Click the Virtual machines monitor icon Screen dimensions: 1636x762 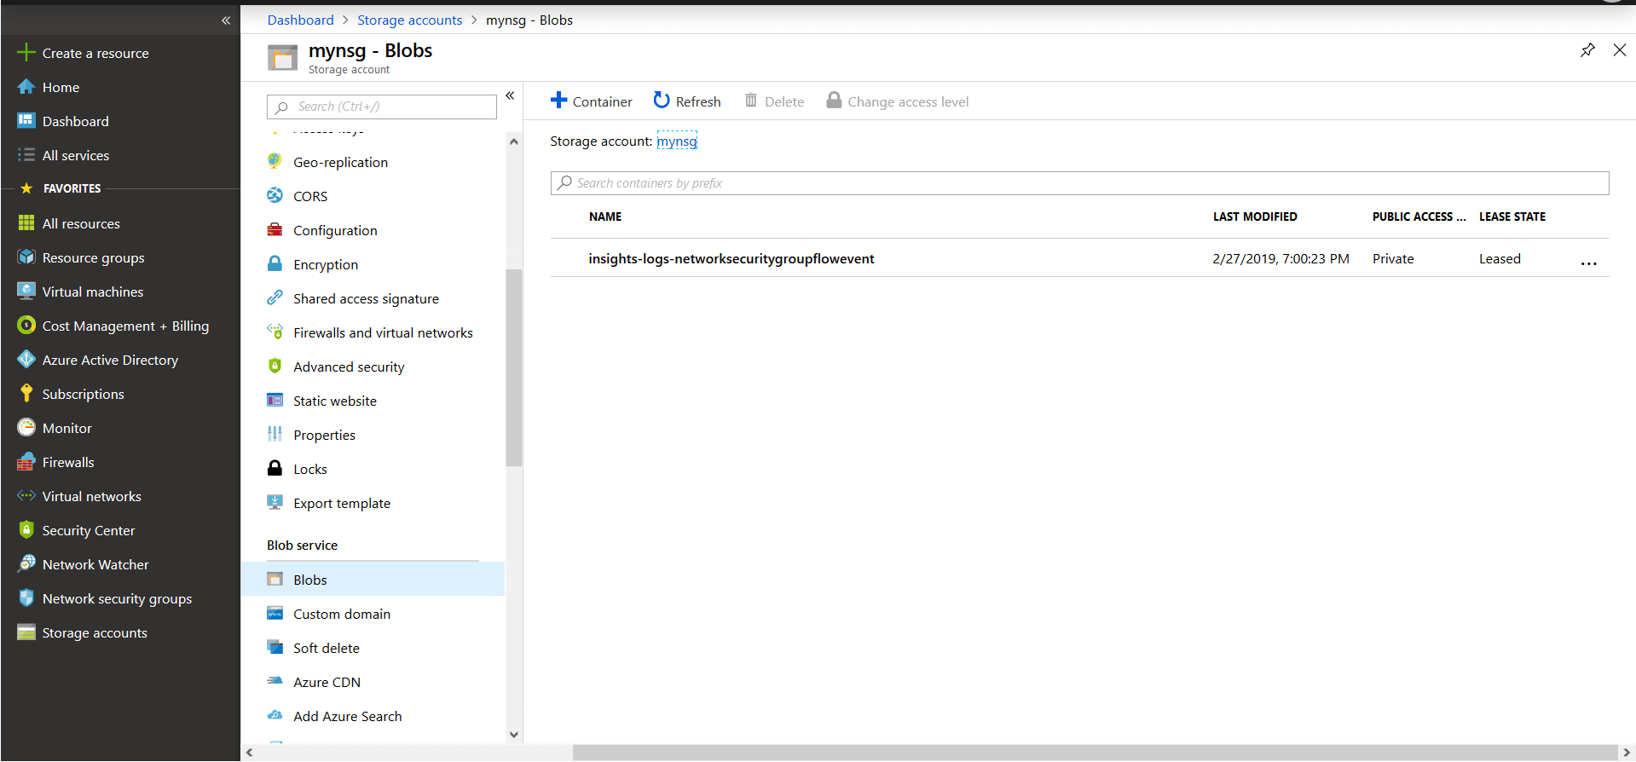point(26,292)
